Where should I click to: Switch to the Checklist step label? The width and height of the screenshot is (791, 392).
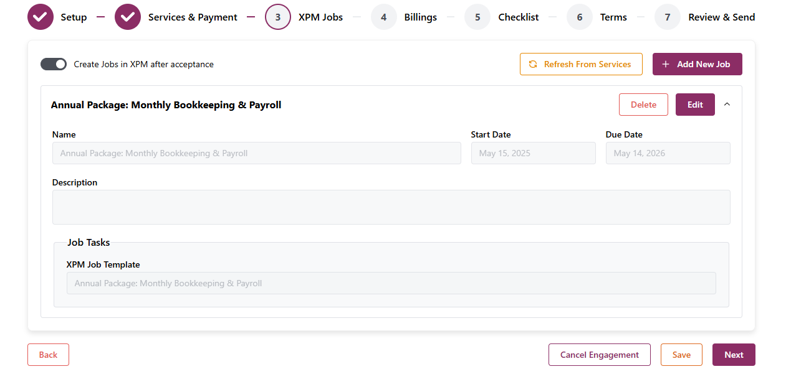[x=519, y=17]
